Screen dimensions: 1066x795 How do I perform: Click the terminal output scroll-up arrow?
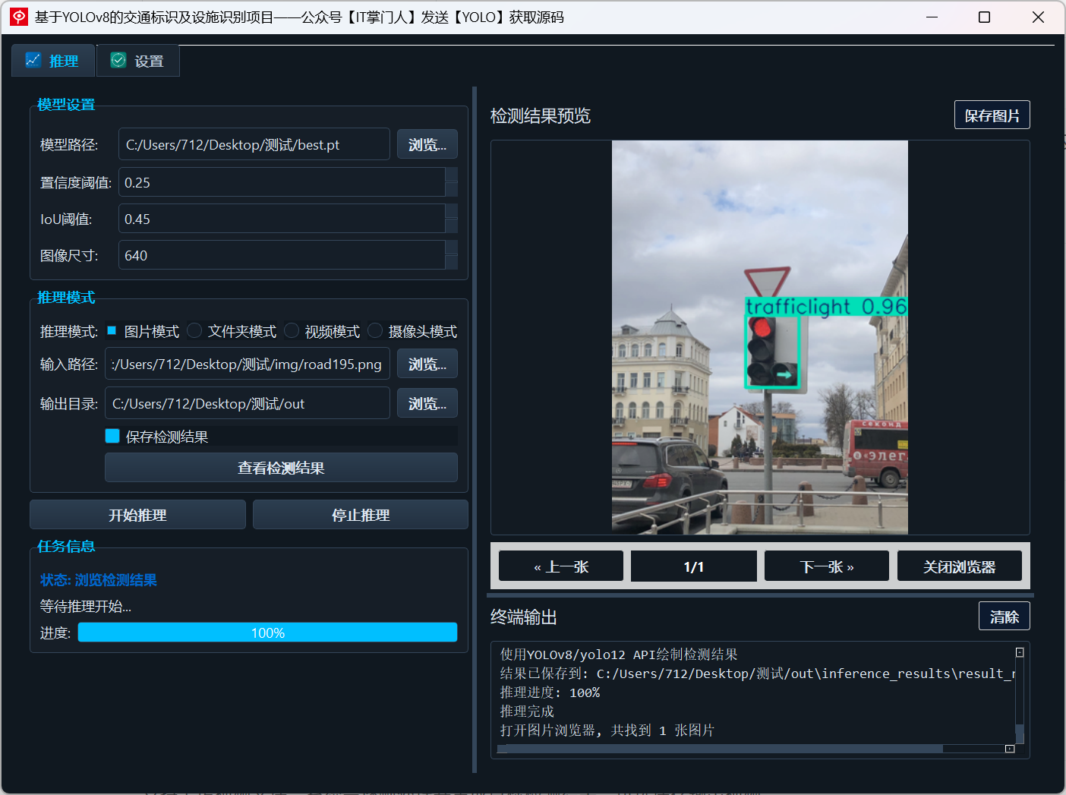point(1020,652)
